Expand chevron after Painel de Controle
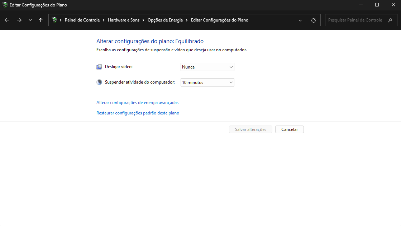The height and width of the screenshot is (226, 401). click(104, 20)
